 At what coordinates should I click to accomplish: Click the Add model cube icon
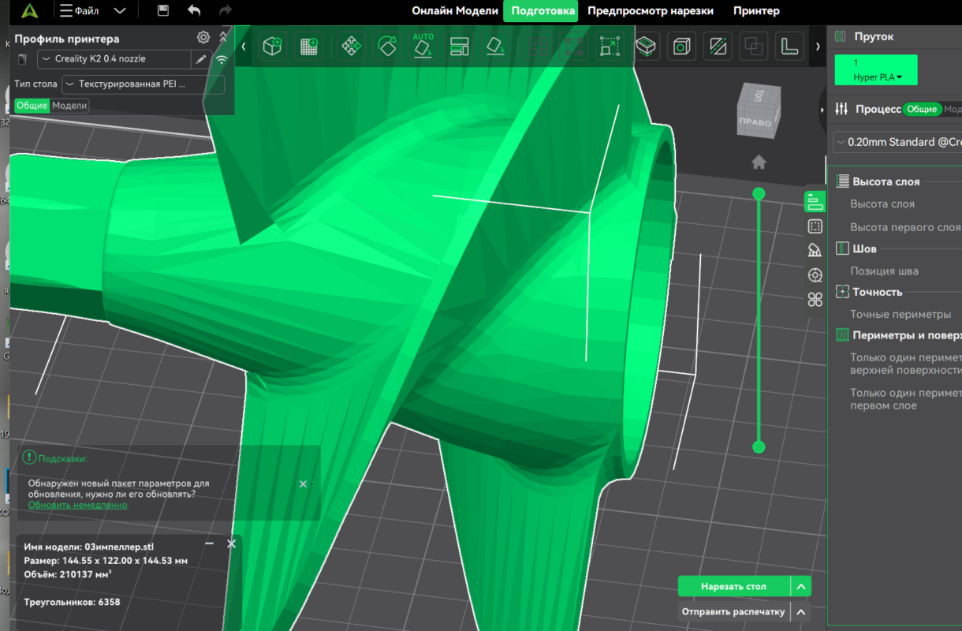(x=272, y=47)
